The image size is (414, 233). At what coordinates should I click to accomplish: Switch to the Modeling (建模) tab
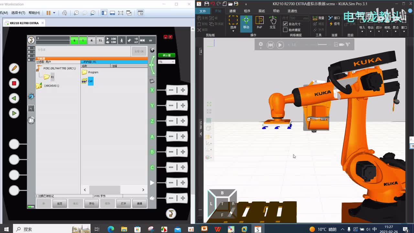233,11
